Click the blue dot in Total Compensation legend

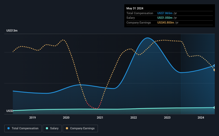point(9,128)
